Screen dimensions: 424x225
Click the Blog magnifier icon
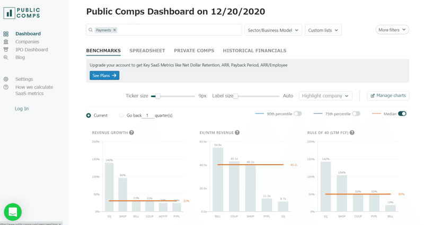[6, 58]
